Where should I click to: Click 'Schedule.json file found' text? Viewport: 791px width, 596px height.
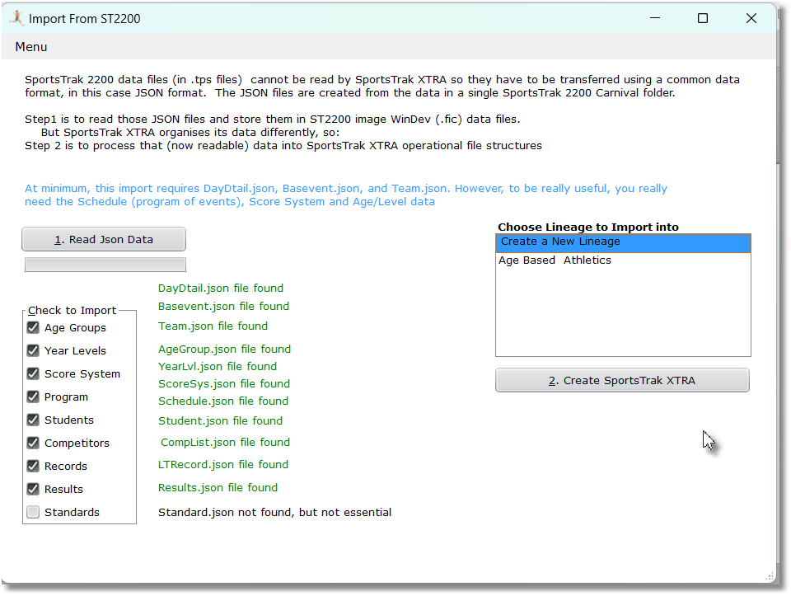(223, 401)
